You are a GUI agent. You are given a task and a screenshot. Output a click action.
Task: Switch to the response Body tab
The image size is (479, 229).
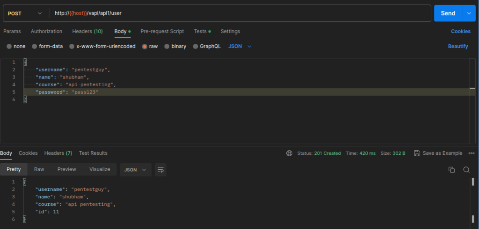click(x=6, y=153)
